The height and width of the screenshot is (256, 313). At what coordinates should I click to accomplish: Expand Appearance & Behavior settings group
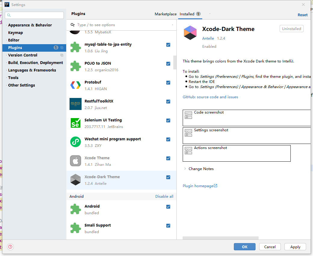[7, 25]
